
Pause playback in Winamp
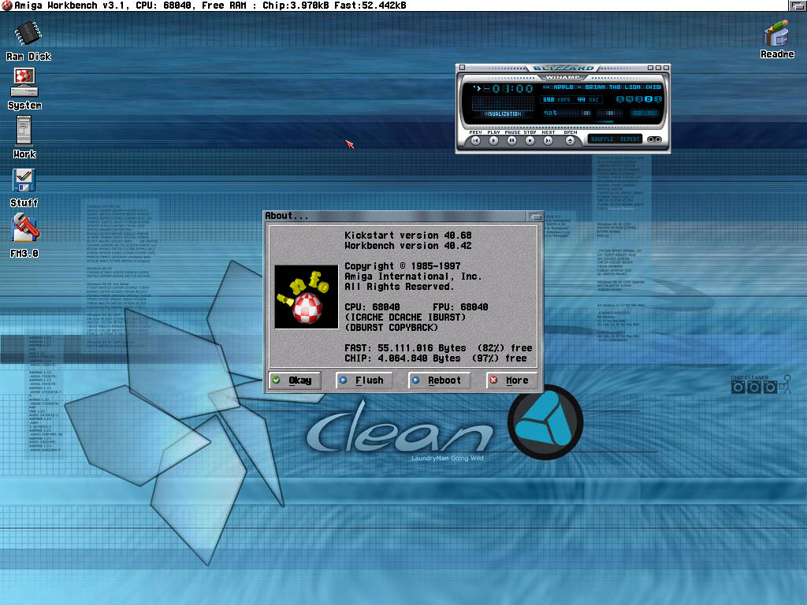click(511, 140)
